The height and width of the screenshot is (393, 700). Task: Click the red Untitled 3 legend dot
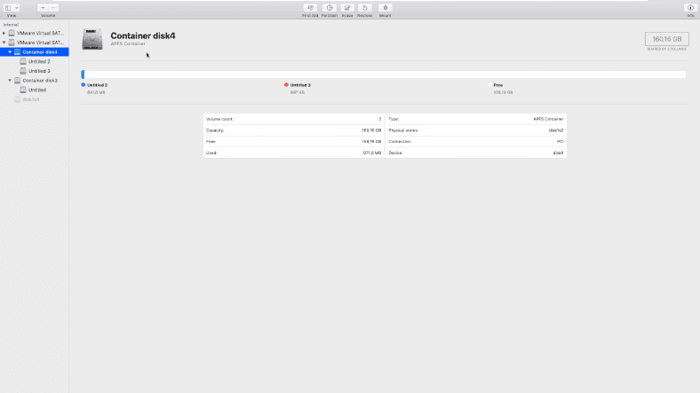286,84
